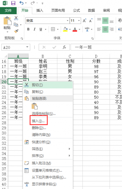Switch to the 插入 ribbon tab
The height and width of the screenshot is (189, 122).
40,11
